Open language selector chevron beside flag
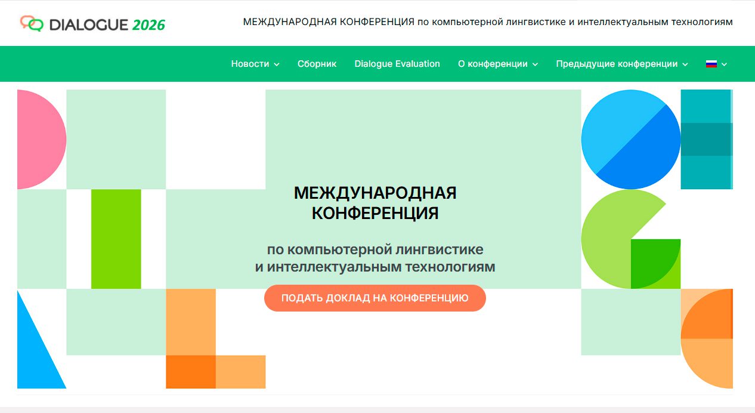Image resolution: width=755 pixels, height=413 pixels. pos(725,64)
